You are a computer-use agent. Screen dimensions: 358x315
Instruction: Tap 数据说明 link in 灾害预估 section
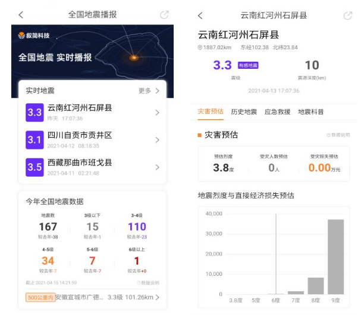[338, 136]
